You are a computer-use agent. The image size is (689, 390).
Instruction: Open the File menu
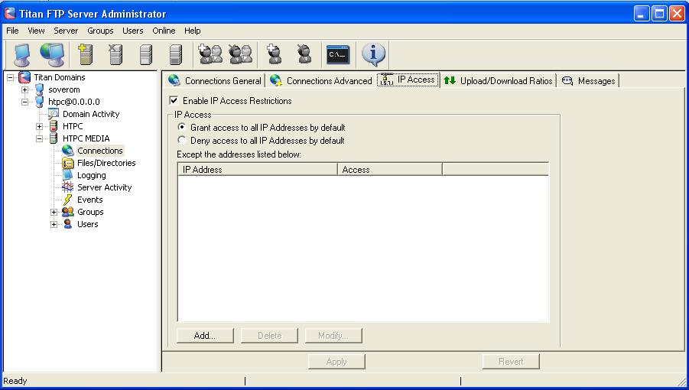(x=12, y=31)
